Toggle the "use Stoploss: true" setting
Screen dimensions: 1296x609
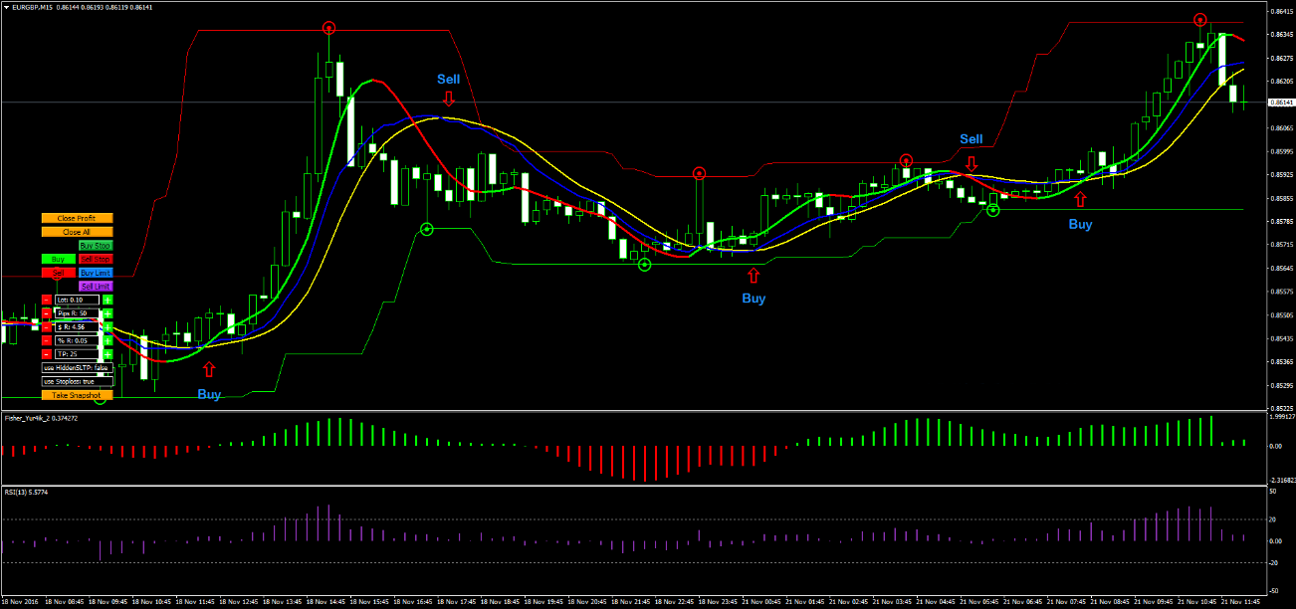pyautogui.click(x=77, y=382)
